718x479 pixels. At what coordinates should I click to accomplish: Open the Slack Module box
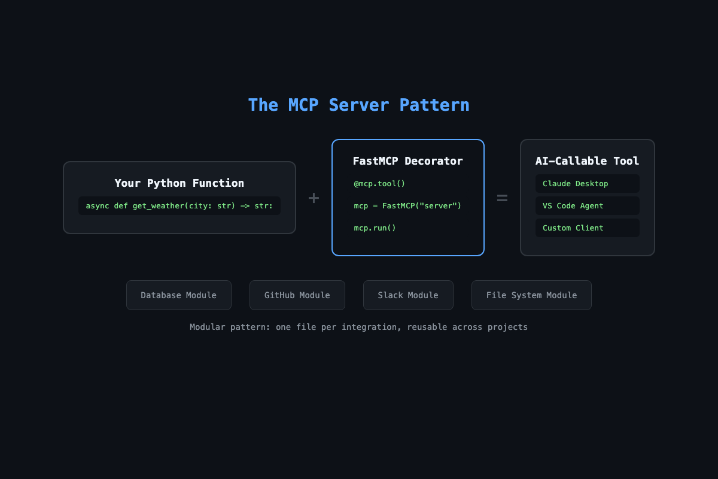point(408,295)
